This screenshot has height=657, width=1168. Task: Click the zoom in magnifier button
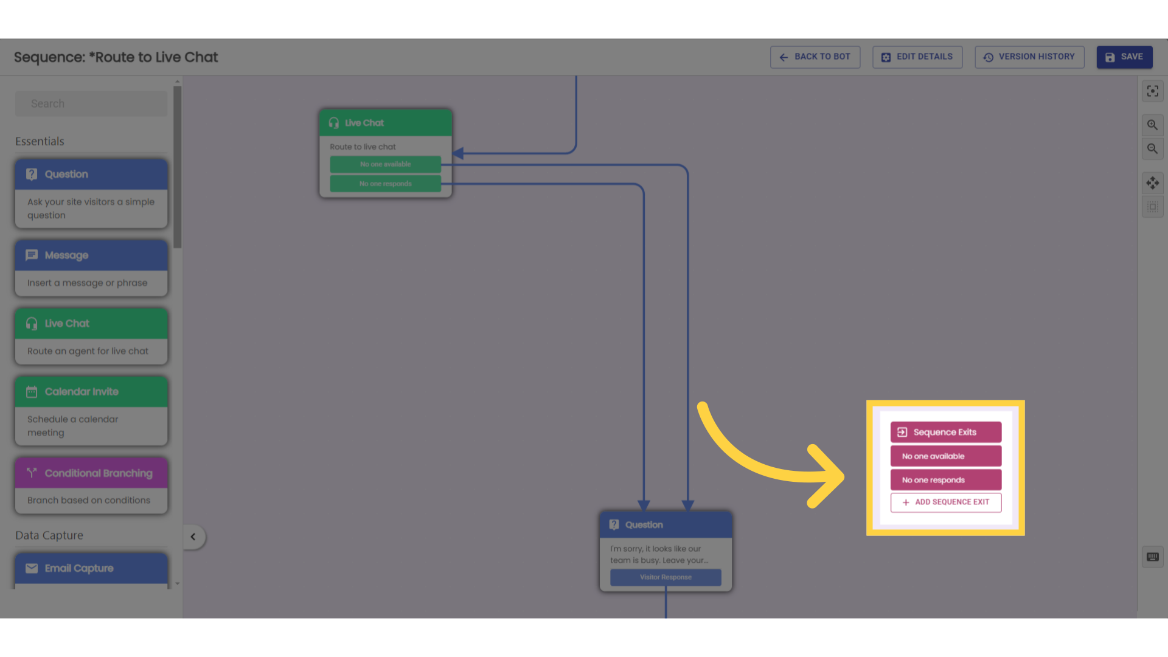coord(1153,124)
